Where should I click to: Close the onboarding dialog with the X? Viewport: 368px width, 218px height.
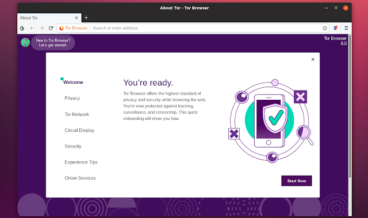313,60
